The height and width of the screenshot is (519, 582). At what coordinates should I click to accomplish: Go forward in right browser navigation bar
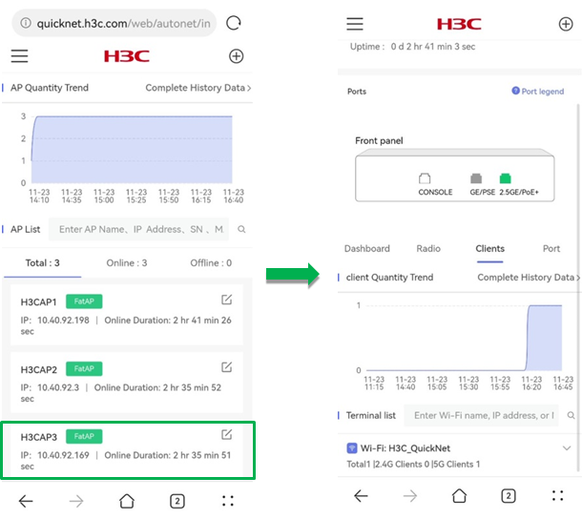[410, 495]
